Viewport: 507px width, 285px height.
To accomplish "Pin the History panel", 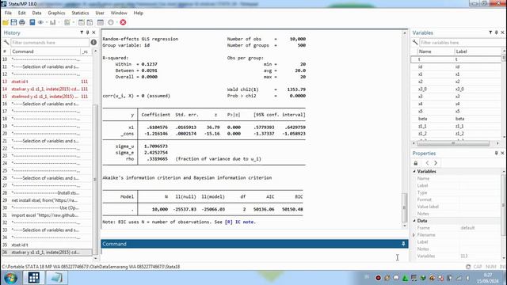I will tap(88, 32).
